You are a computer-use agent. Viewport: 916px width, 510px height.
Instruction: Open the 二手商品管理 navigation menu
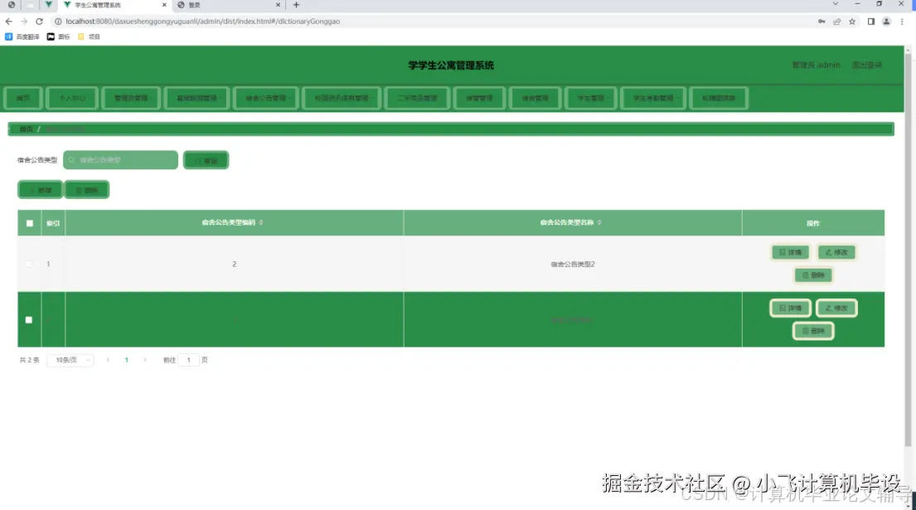(x=417, y=98)
